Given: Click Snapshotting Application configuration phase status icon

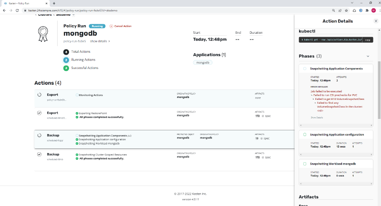Looking at the screenshot, I should point(305,135).
